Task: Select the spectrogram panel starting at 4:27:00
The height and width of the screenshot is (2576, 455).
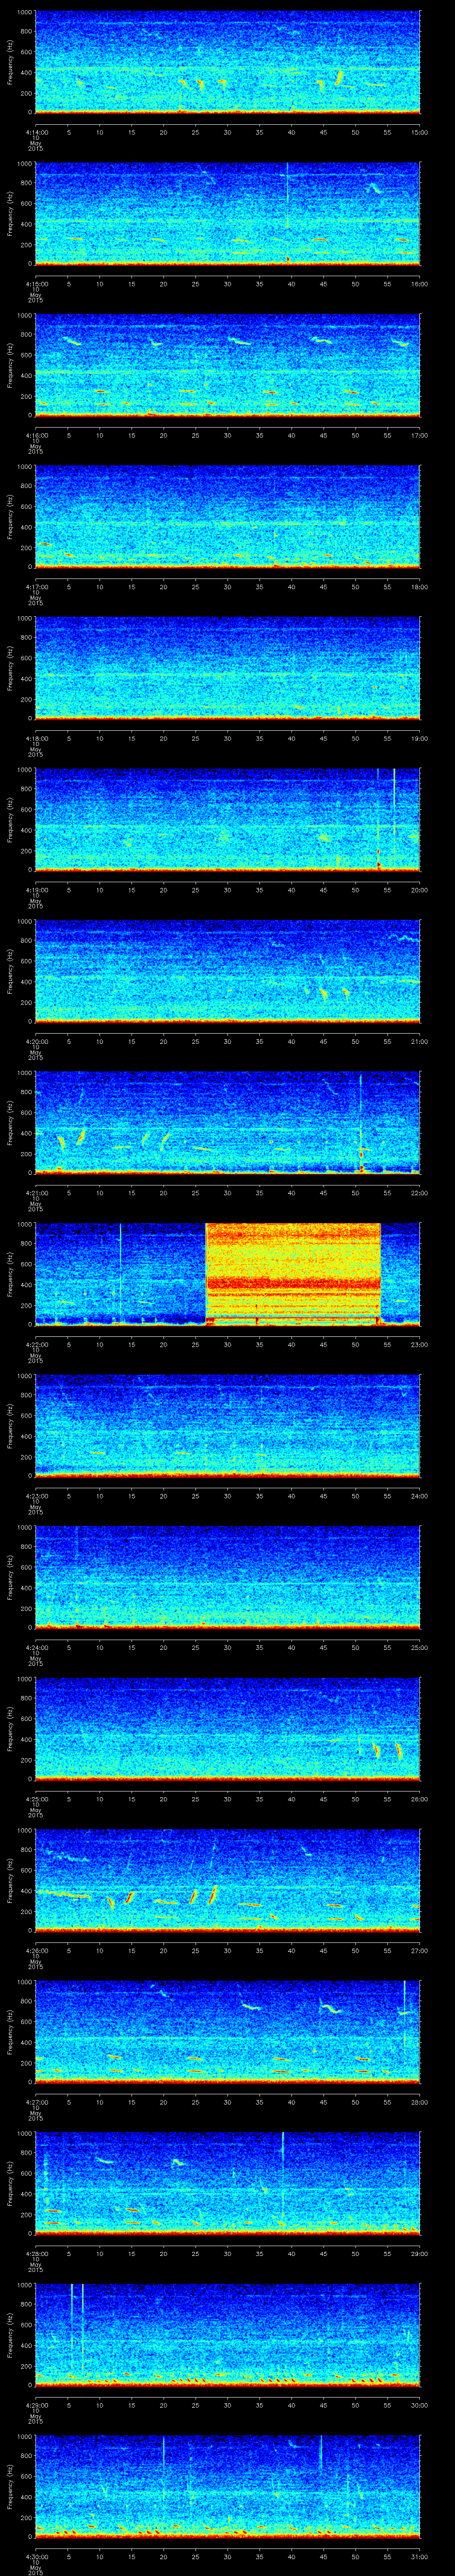Action: click(228, 2033)
